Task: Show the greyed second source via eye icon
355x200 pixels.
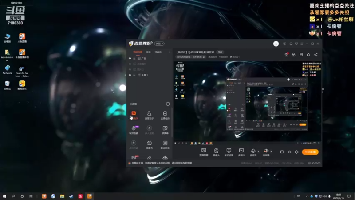Action: [130, 64]
